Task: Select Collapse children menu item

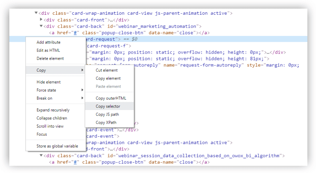Action: coord(52,118)
